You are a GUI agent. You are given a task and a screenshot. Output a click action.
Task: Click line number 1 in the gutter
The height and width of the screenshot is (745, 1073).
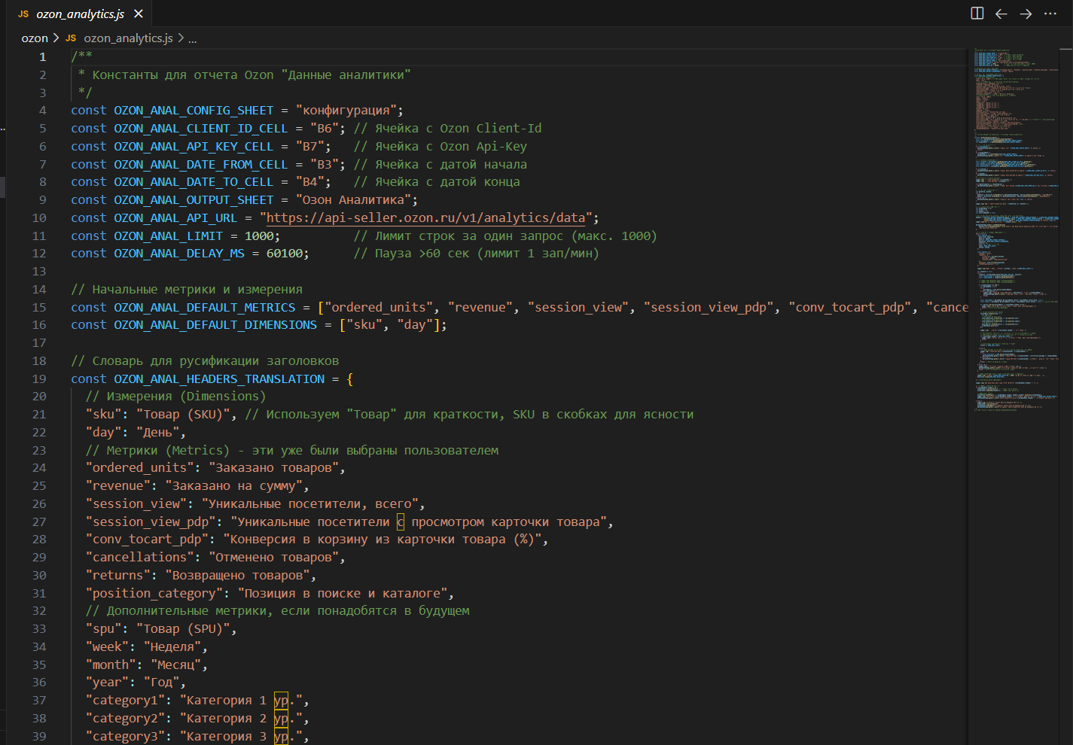click(43, 57)
